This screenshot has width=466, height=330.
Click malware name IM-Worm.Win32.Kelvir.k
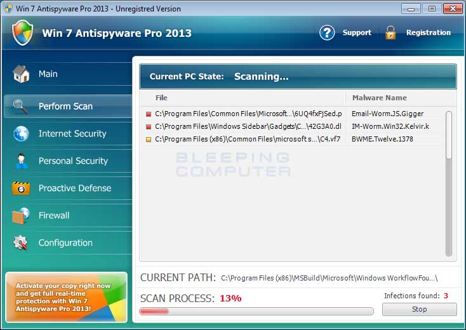point(390,126)
